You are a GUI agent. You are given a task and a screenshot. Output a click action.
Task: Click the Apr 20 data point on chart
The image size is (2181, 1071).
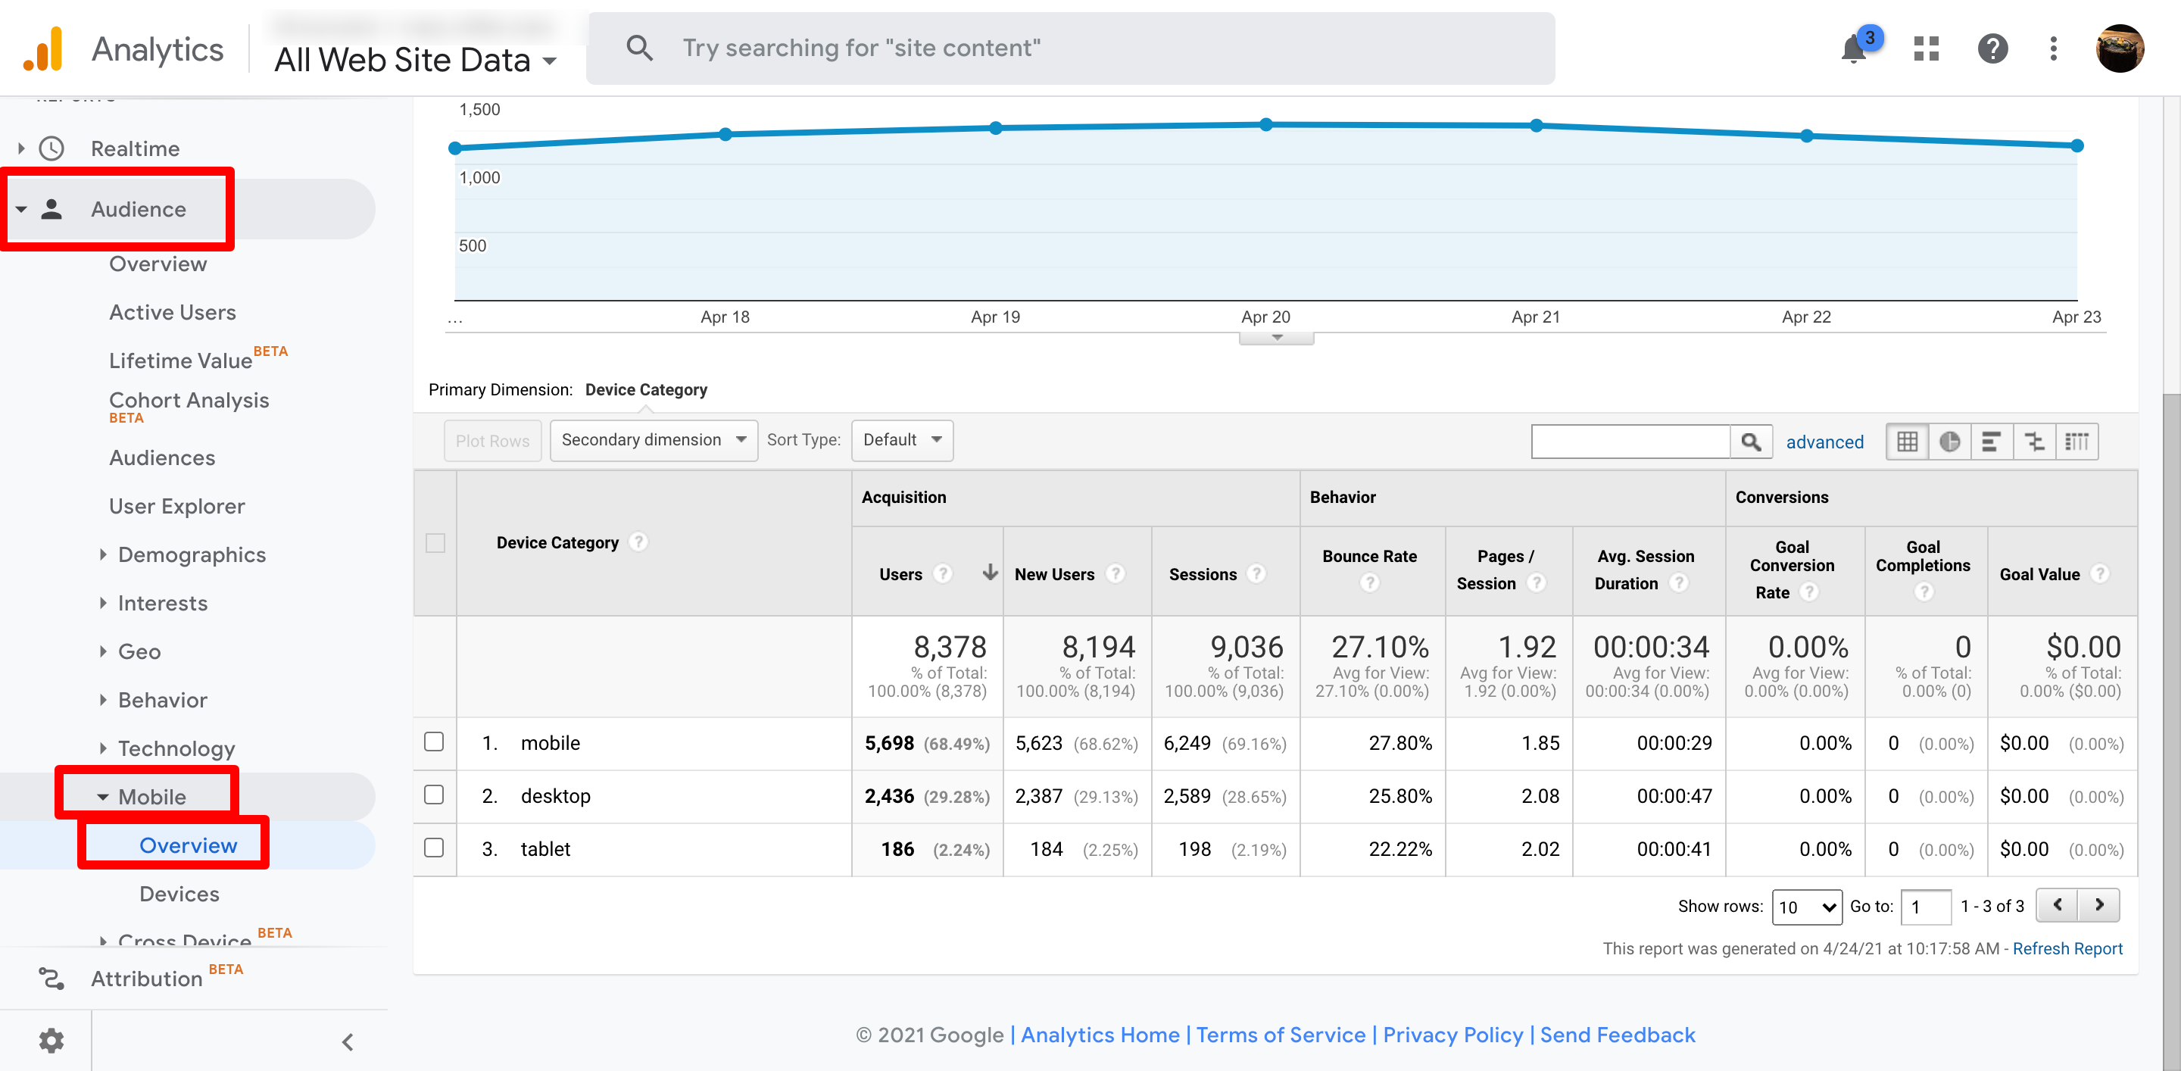click(1265, 124)
